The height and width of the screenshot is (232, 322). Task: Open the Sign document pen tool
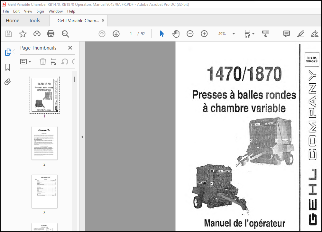(314, 34)
